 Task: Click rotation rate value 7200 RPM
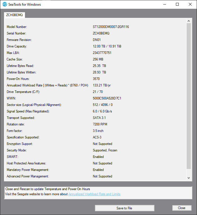coord(100,124)
